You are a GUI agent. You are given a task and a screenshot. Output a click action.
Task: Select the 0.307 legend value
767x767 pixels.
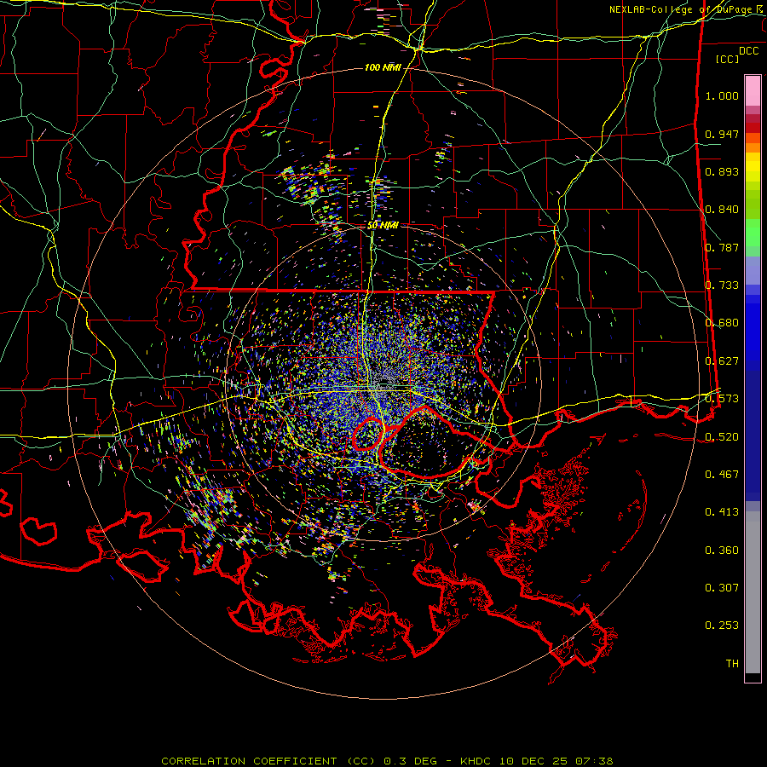click(x=722, y=588)
